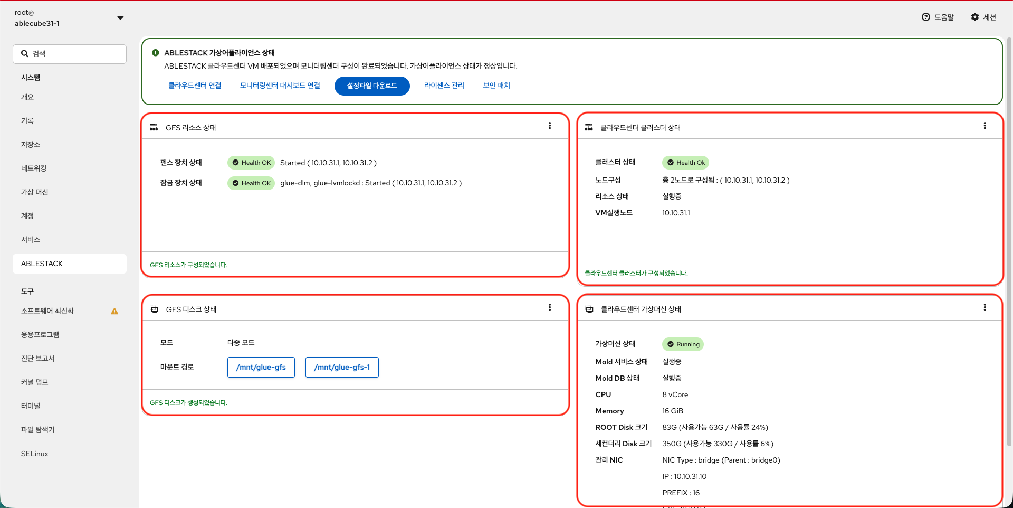Go to 저장소 storage page
This screenshot has height=508, width=1013.
(x=70, y=145)
